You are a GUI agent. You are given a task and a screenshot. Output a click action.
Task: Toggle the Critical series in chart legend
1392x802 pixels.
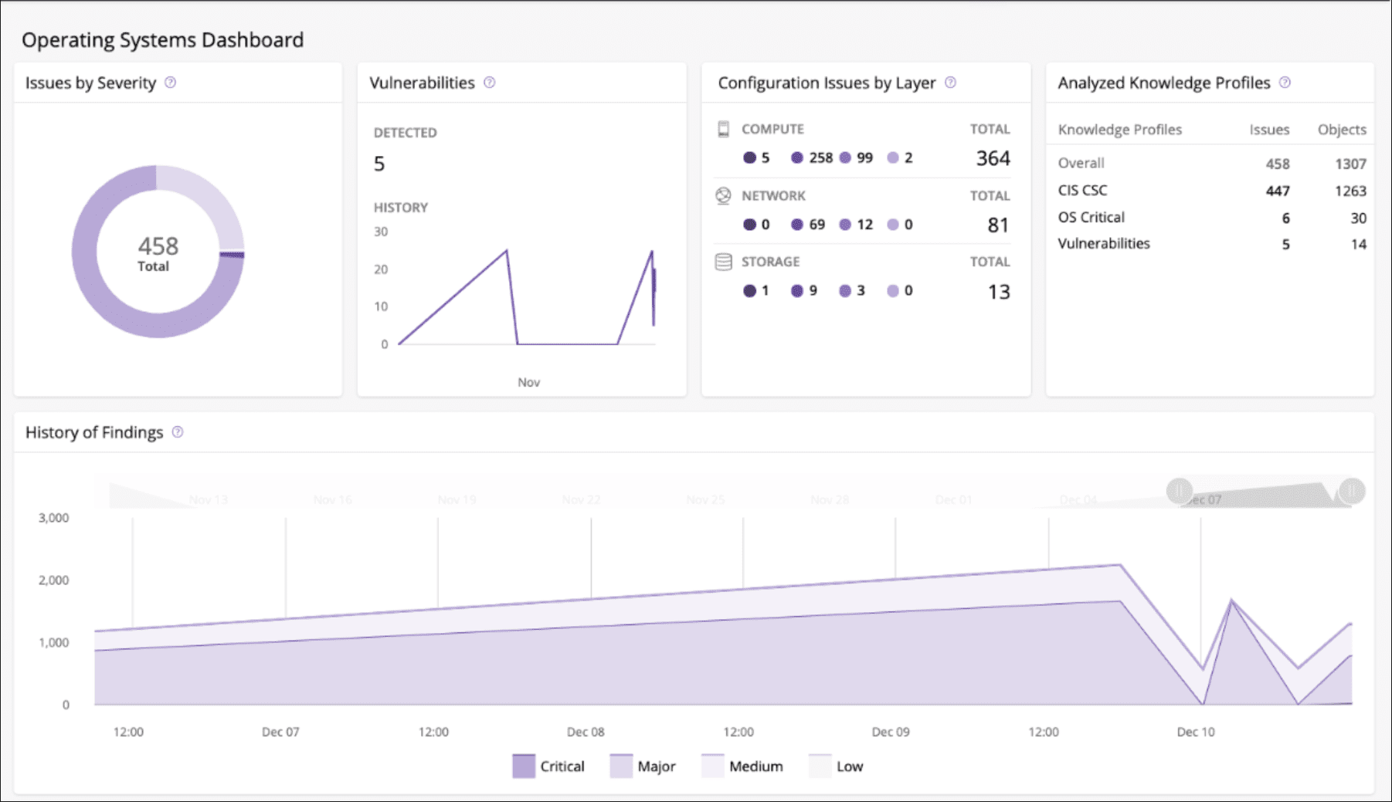(525, 766)
